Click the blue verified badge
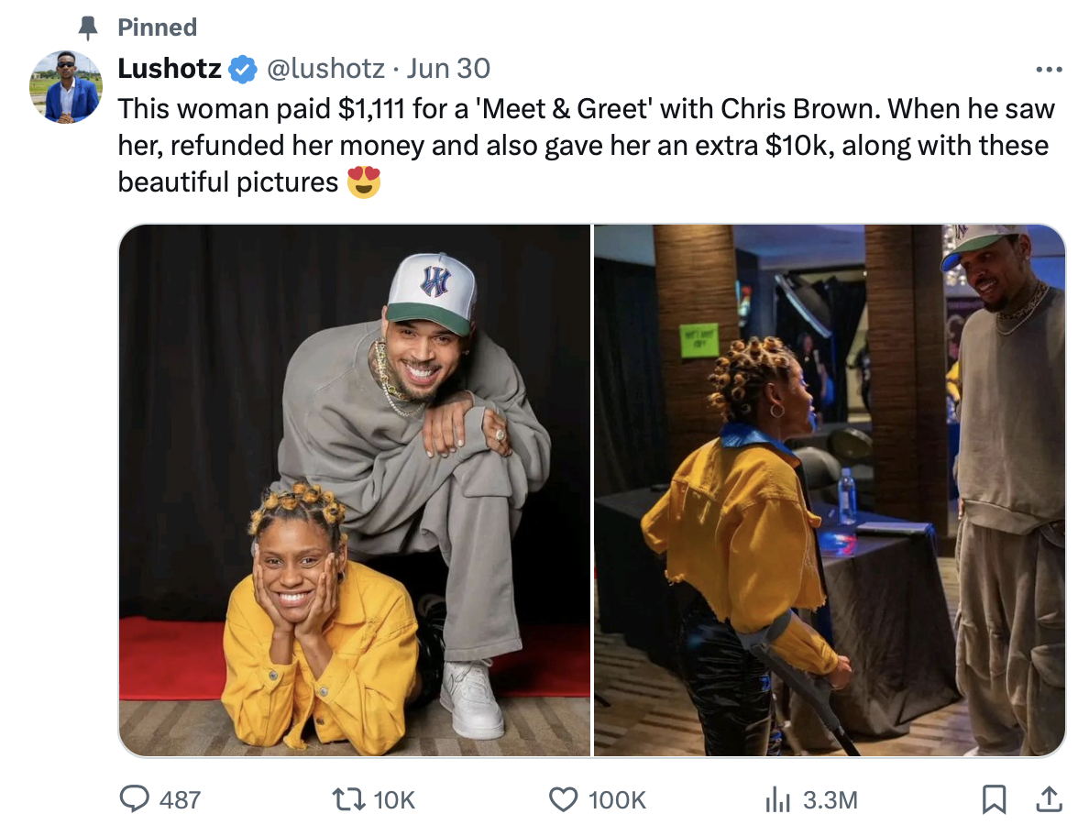This screenshot has height=836, width=1089. (x=242, y=70)
